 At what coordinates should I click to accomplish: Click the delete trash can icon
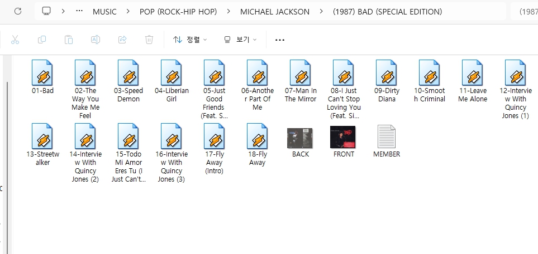(149, 40)
